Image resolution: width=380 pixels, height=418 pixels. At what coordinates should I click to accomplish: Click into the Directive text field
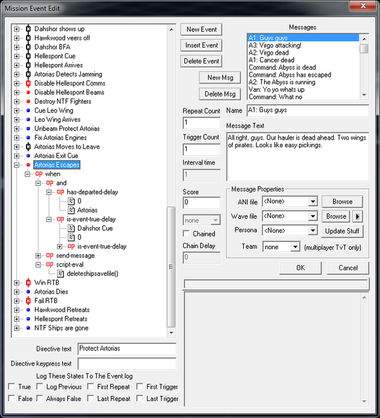tap(126, 349)
